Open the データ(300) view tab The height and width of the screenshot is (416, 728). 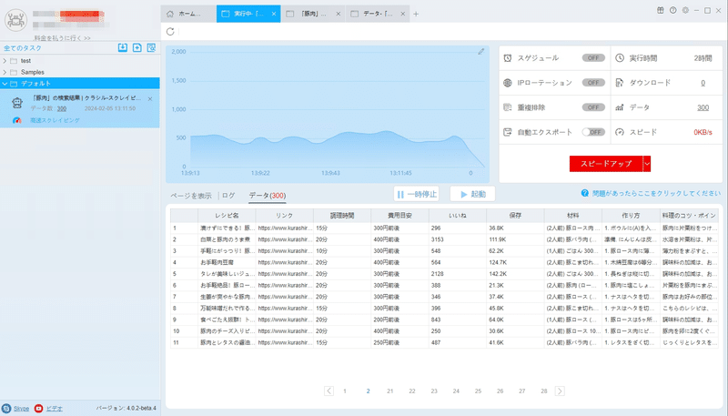tap(267, 196)
